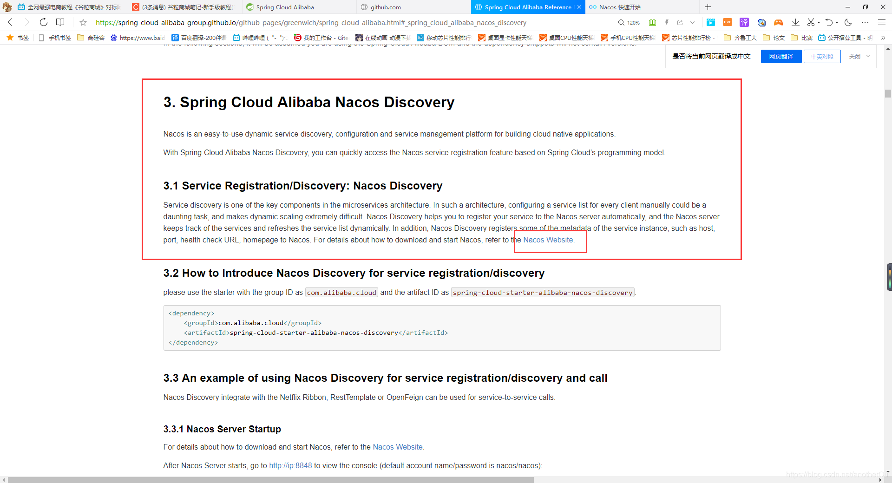The width and height of the screenshot is (892, 483).
Task: Open 在线动画 动漫下载 bookmark
Action: (383, 38)
